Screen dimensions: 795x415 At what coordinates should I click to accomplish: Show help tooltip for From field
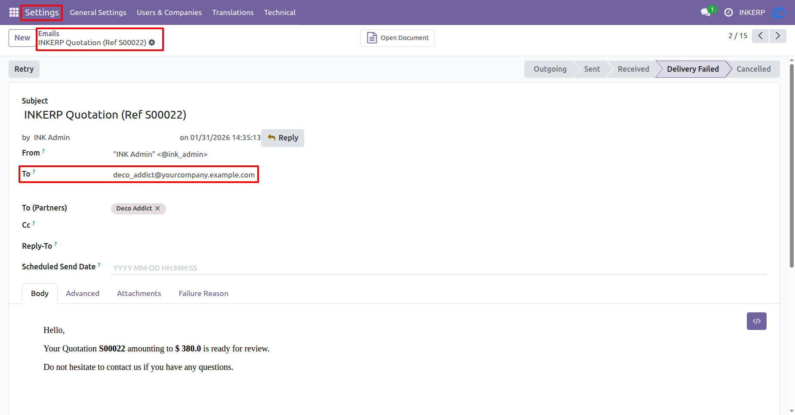tap(43, 151)
